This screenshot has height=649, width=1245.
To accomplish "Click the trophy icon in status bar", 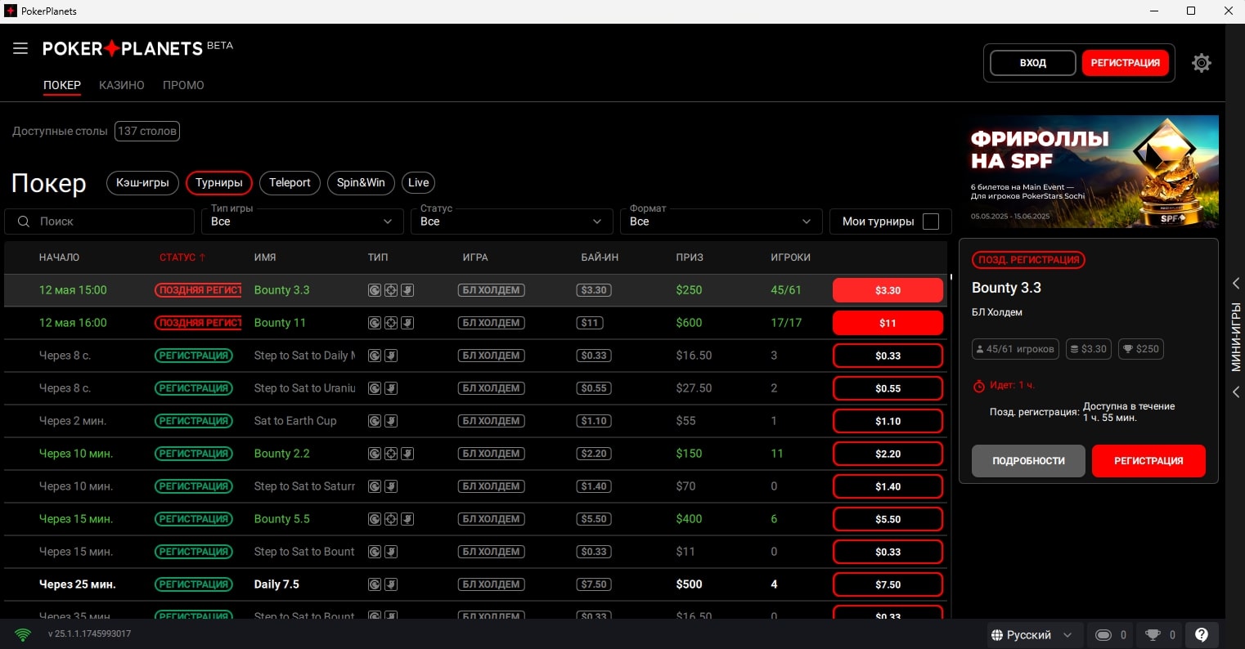I will click(1153, 635).
